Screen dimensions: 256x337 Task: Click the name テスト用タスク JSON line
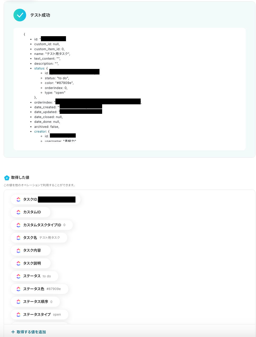click(52, 54)
